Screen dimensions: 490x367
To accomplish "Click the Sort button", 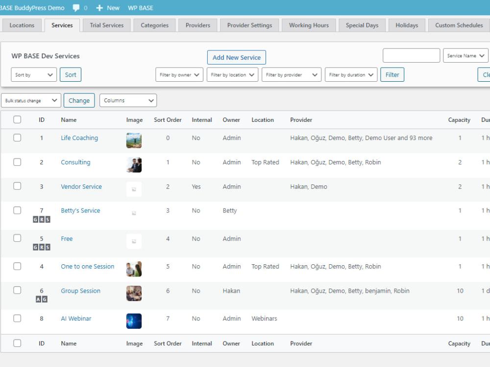I will point(71,74).
